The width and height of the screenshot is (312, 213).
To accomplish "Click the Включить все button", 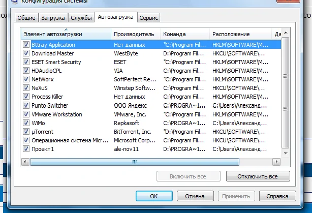I will click(188, 176).
